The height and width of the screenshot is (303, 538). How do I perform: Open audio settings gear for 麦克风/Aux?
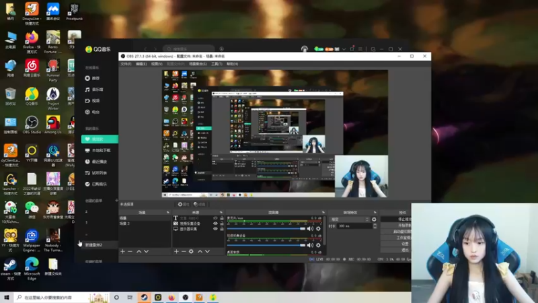pos(318,229)
